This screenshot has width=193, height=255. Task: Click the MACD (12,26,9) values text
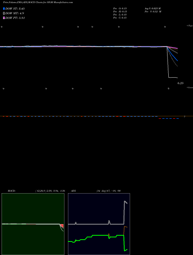click(50, 191)
